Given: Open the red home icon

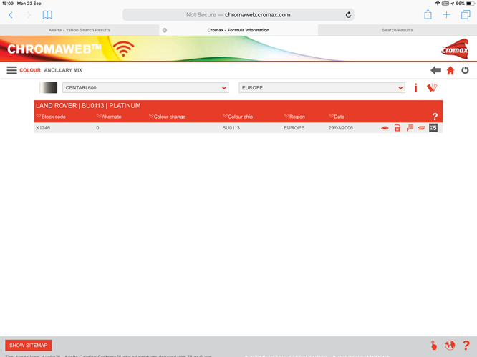Looking at the screenshot, I should coord(450,71).
